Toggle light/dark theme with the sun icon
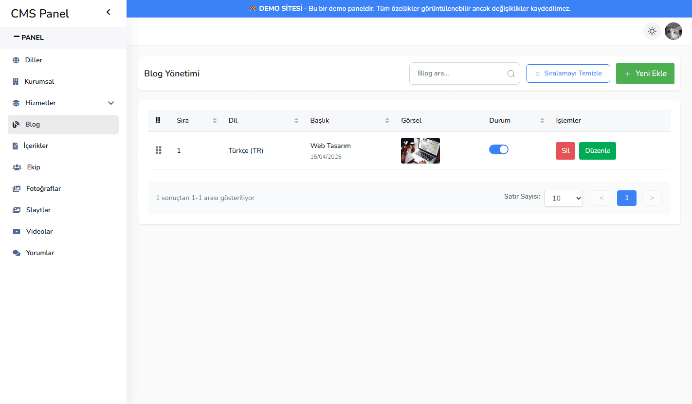This screenshot has height=404, width=692. click(x=652, y=31)
